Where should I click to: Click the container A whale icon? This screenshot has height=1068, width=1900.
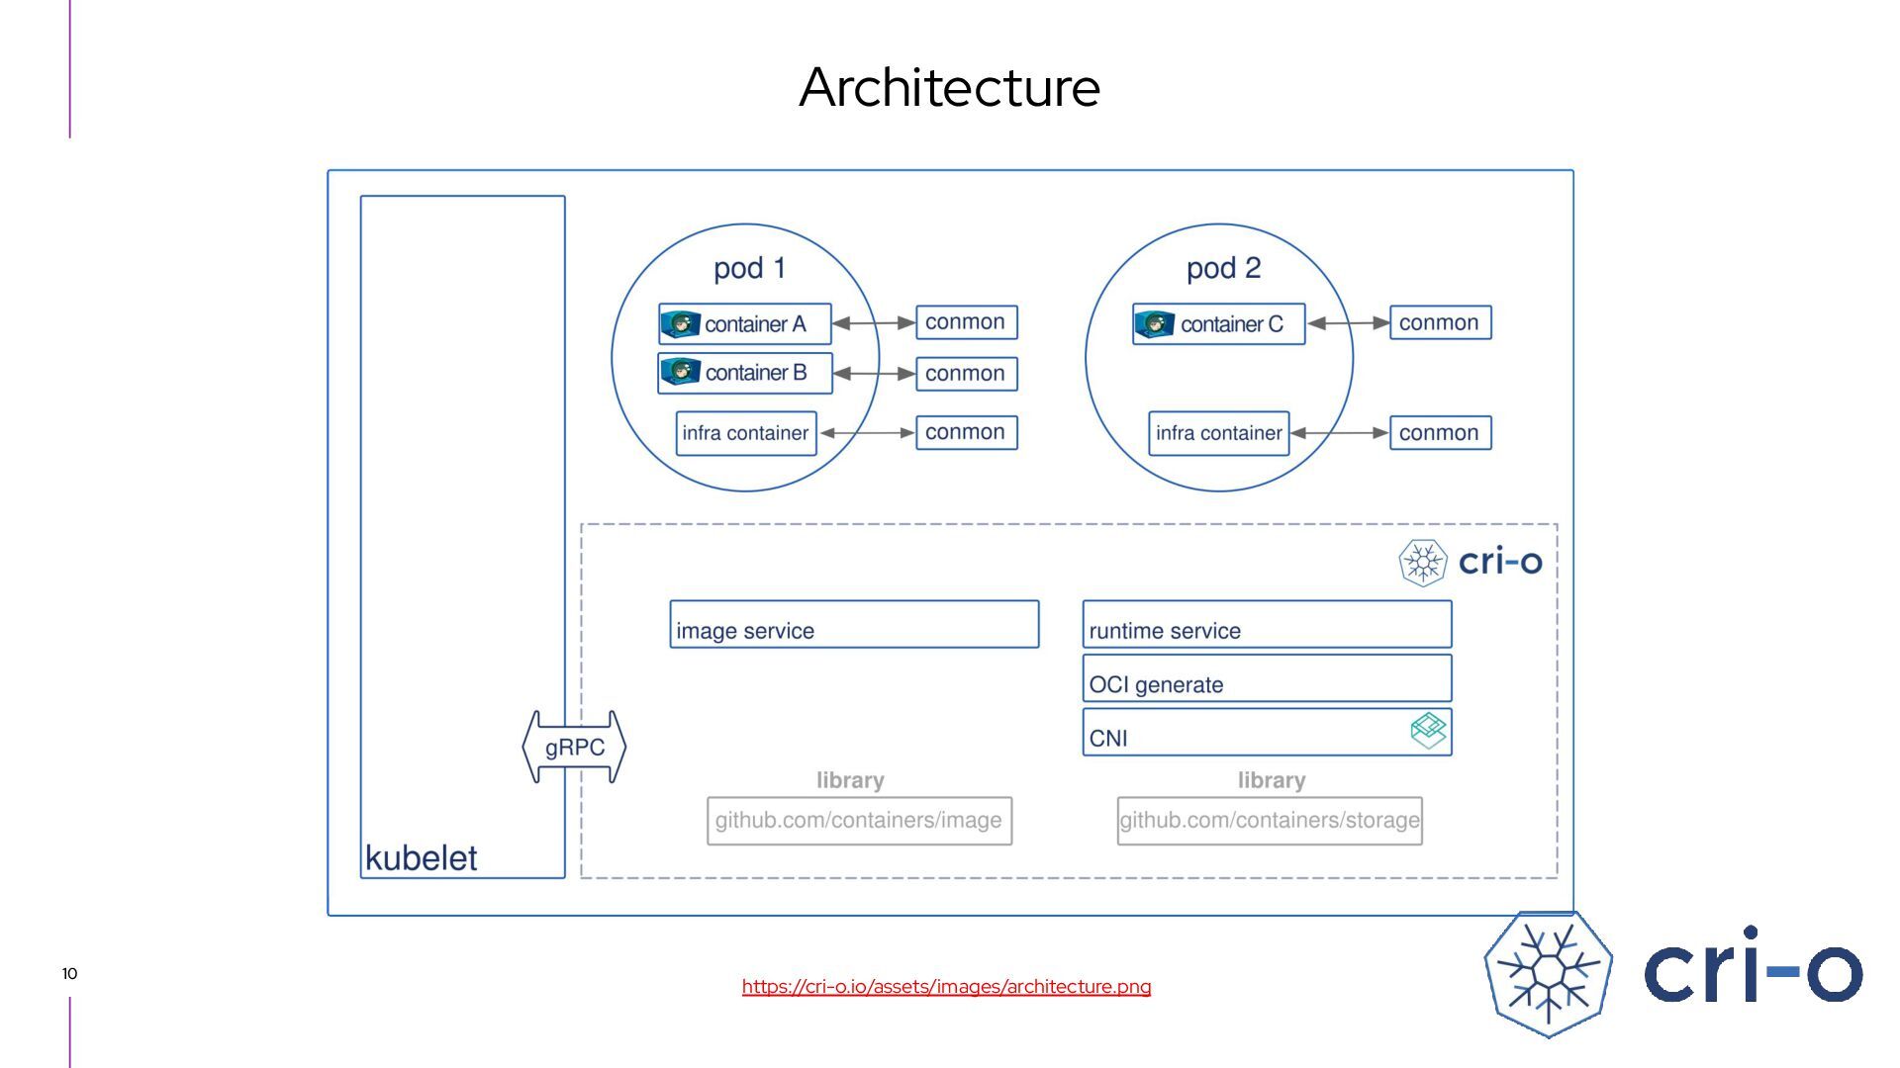(x=680, y=323)
